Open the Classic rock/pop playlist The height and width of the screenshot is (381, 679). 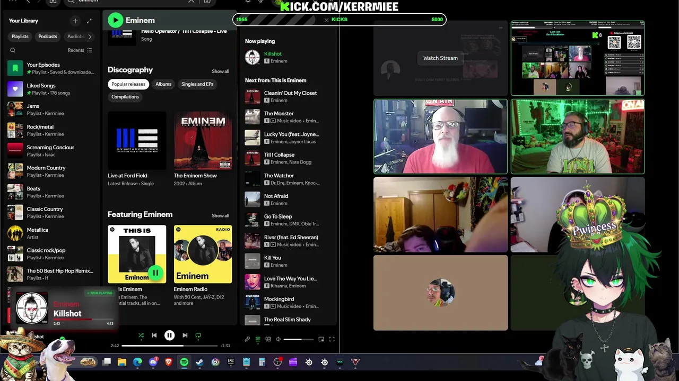[53, 253]
